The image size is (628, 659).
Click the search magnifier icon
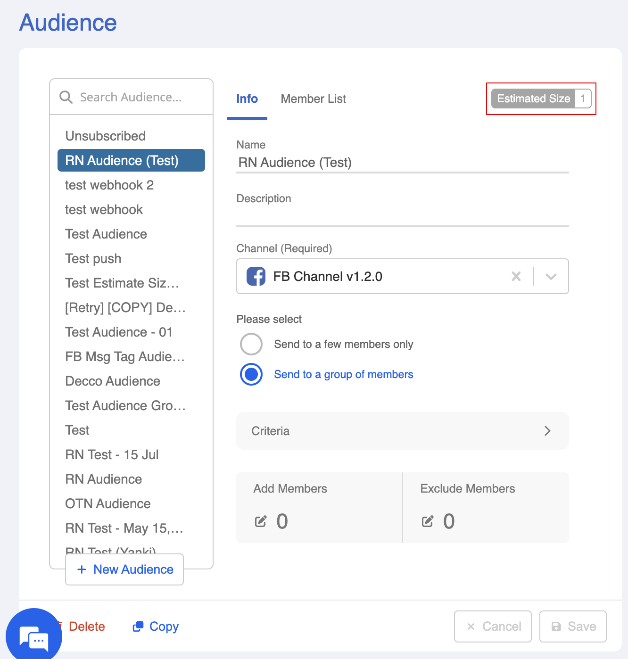point(66,97)
